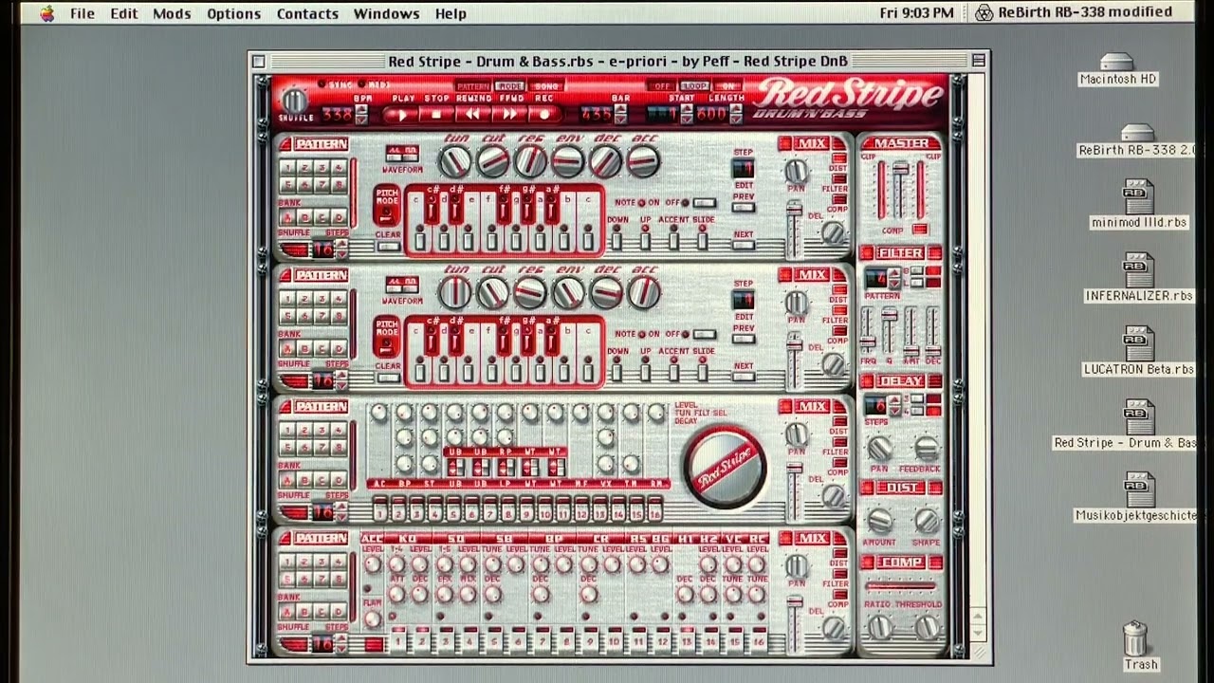Viewport: 1214px width, 683px height.
Task: Lower loop Length with its down arrow
Action: point(735,120)
